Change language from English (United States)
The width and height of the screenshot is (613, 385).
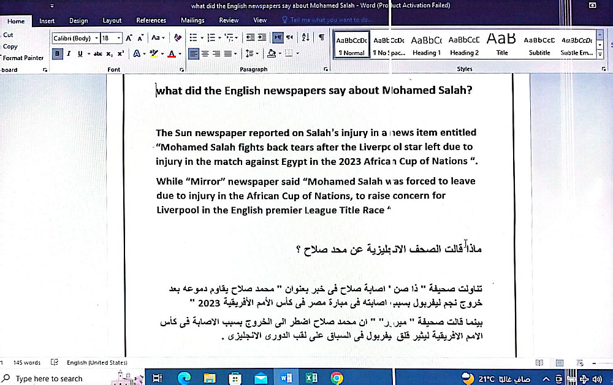pyautogui.click(x=97, y=363)
